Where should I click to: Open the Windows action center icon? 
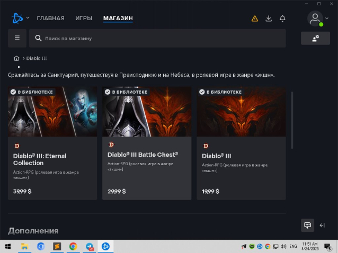click(327, 247)
